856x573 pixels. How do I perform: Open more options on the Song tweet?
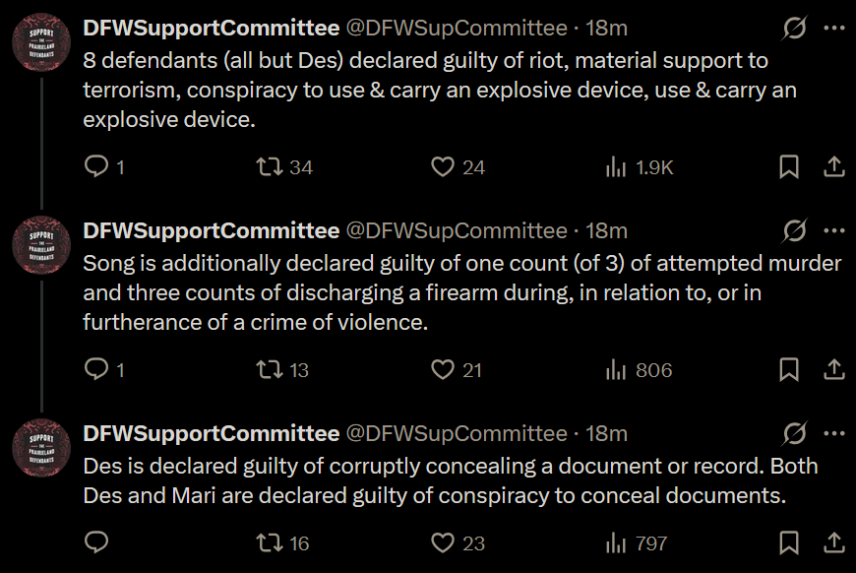click(833, 231)
